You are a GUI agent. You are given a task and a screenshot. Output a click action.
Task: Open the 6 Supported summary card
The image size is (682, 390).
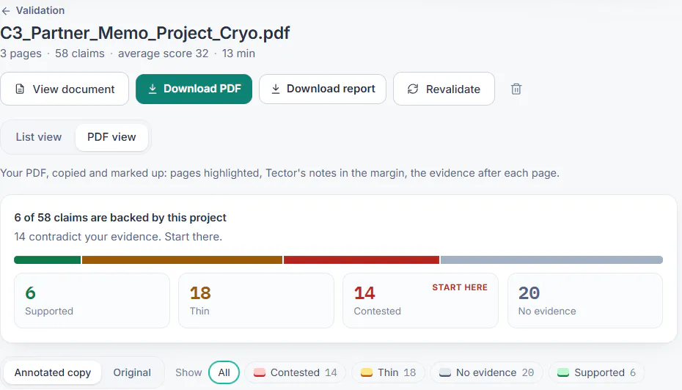click(x=92, y=301)
